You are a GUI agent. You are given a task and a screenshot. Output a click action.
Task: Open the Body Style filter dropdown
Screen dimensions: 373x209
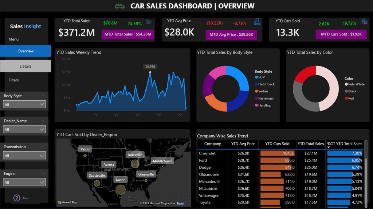[x=24, y=105]
